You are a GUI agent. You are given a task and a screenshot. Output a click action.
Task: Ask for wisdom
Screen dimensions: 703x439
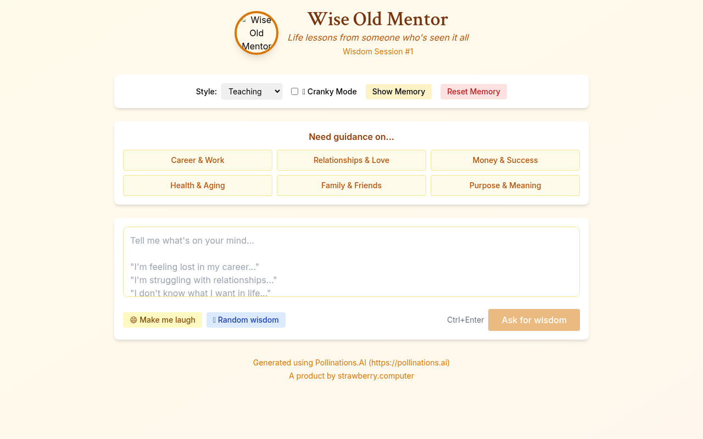[533, 319]
